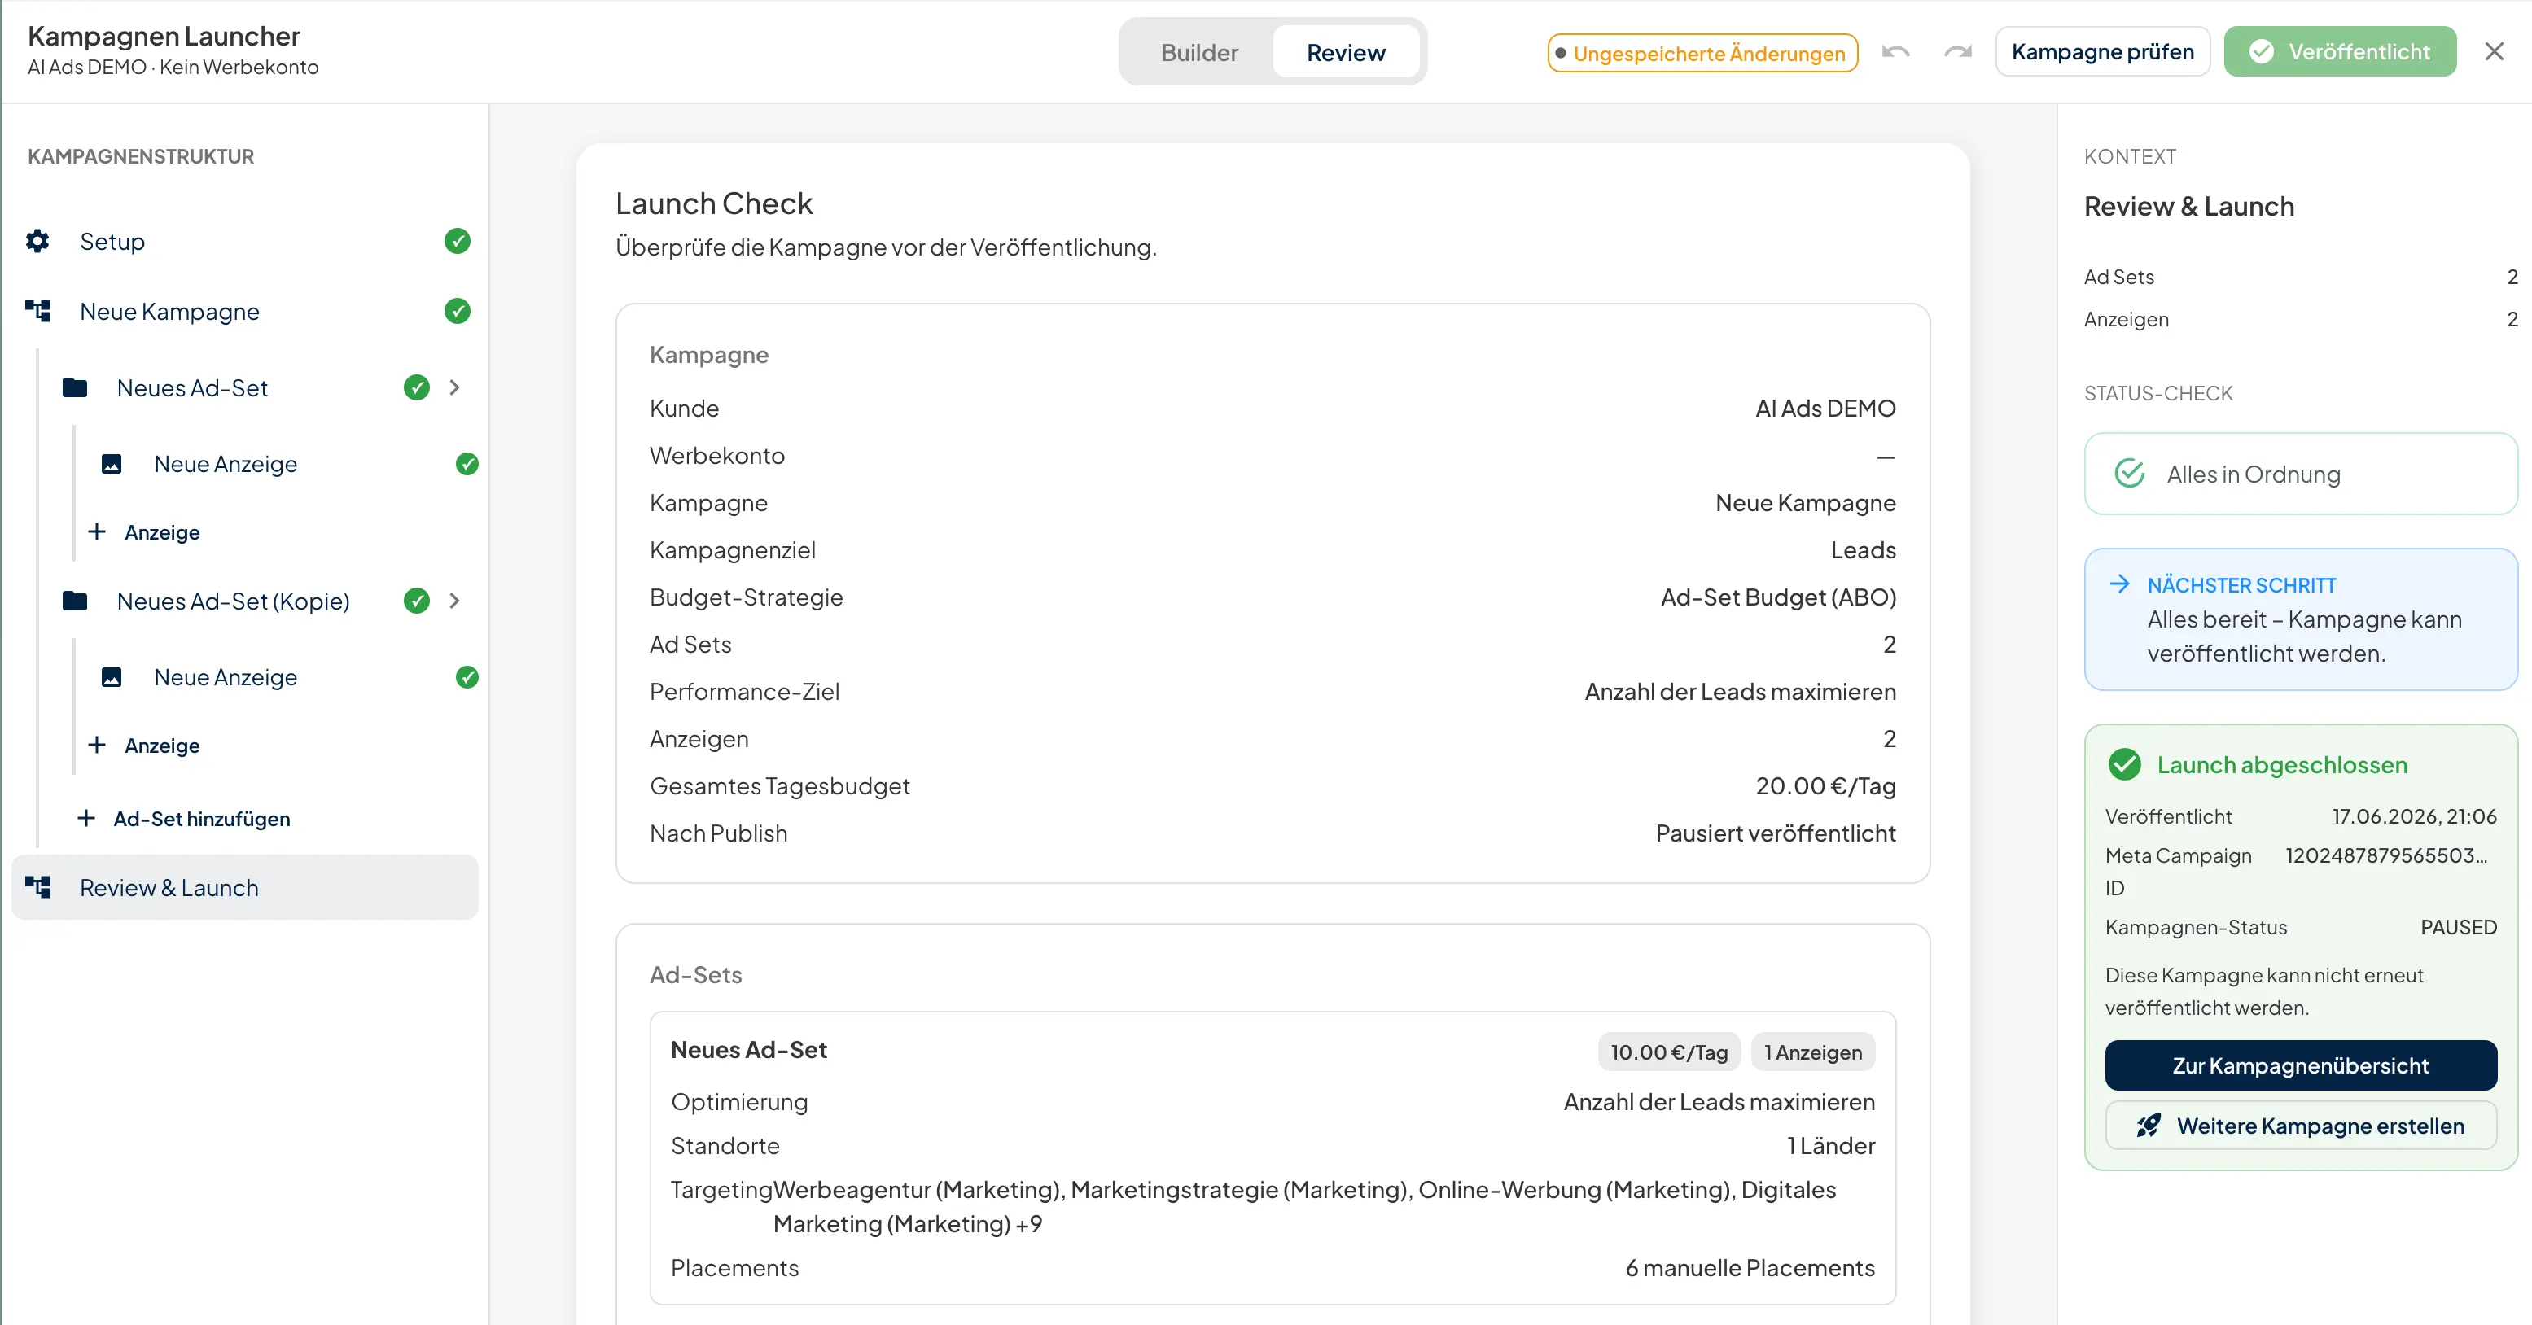Image resolution: width=2532 pixels, height=1325 pixels.
Task: Add an Anzeige to Neues Ad-Set
Action: pyautogui.click(x=143, y=531)
